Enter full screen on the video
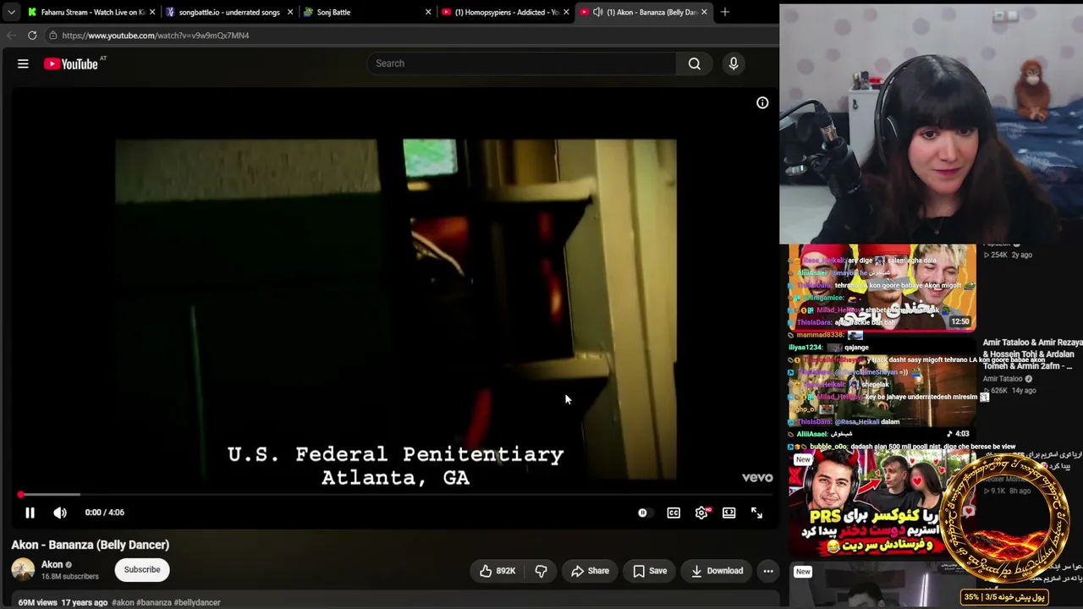The height and width of the screenshot is (609, 1083). [x=757, y=513]
